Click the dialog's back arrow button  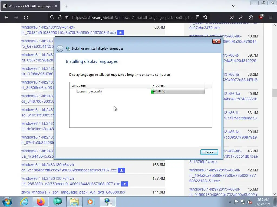60,49
